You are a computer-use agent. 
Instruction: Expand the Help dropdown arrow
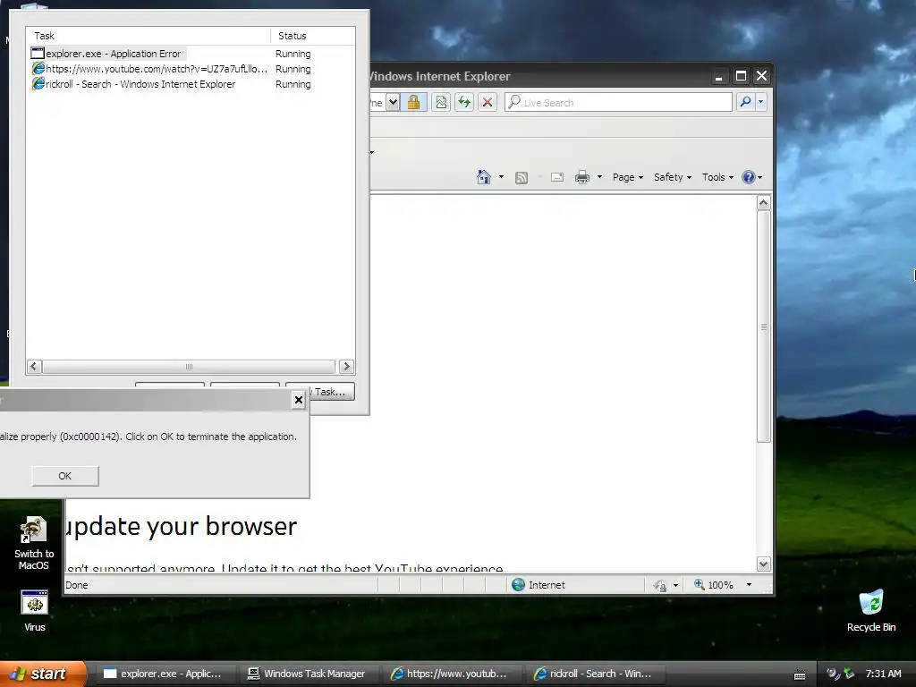point(760,178)
